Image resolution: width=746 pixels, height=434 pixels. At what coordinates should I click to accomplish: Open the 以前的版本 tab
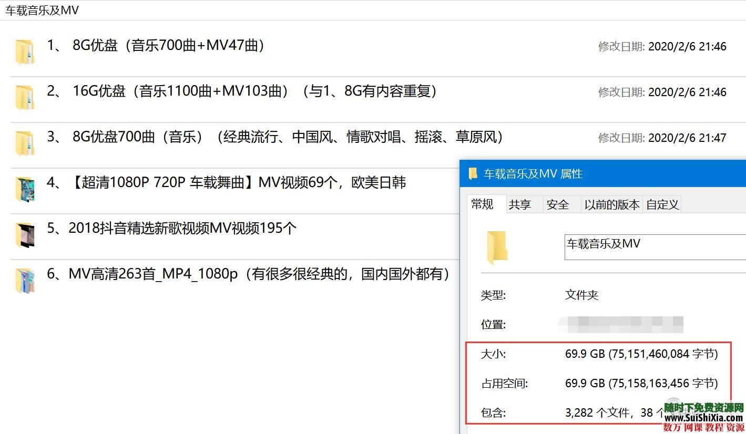pyautogui.click(x=611, y=204)
